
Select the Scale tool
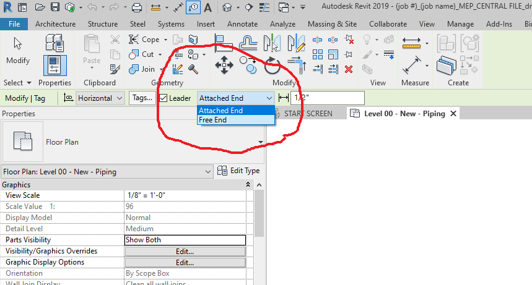click(x=333, y=54)
